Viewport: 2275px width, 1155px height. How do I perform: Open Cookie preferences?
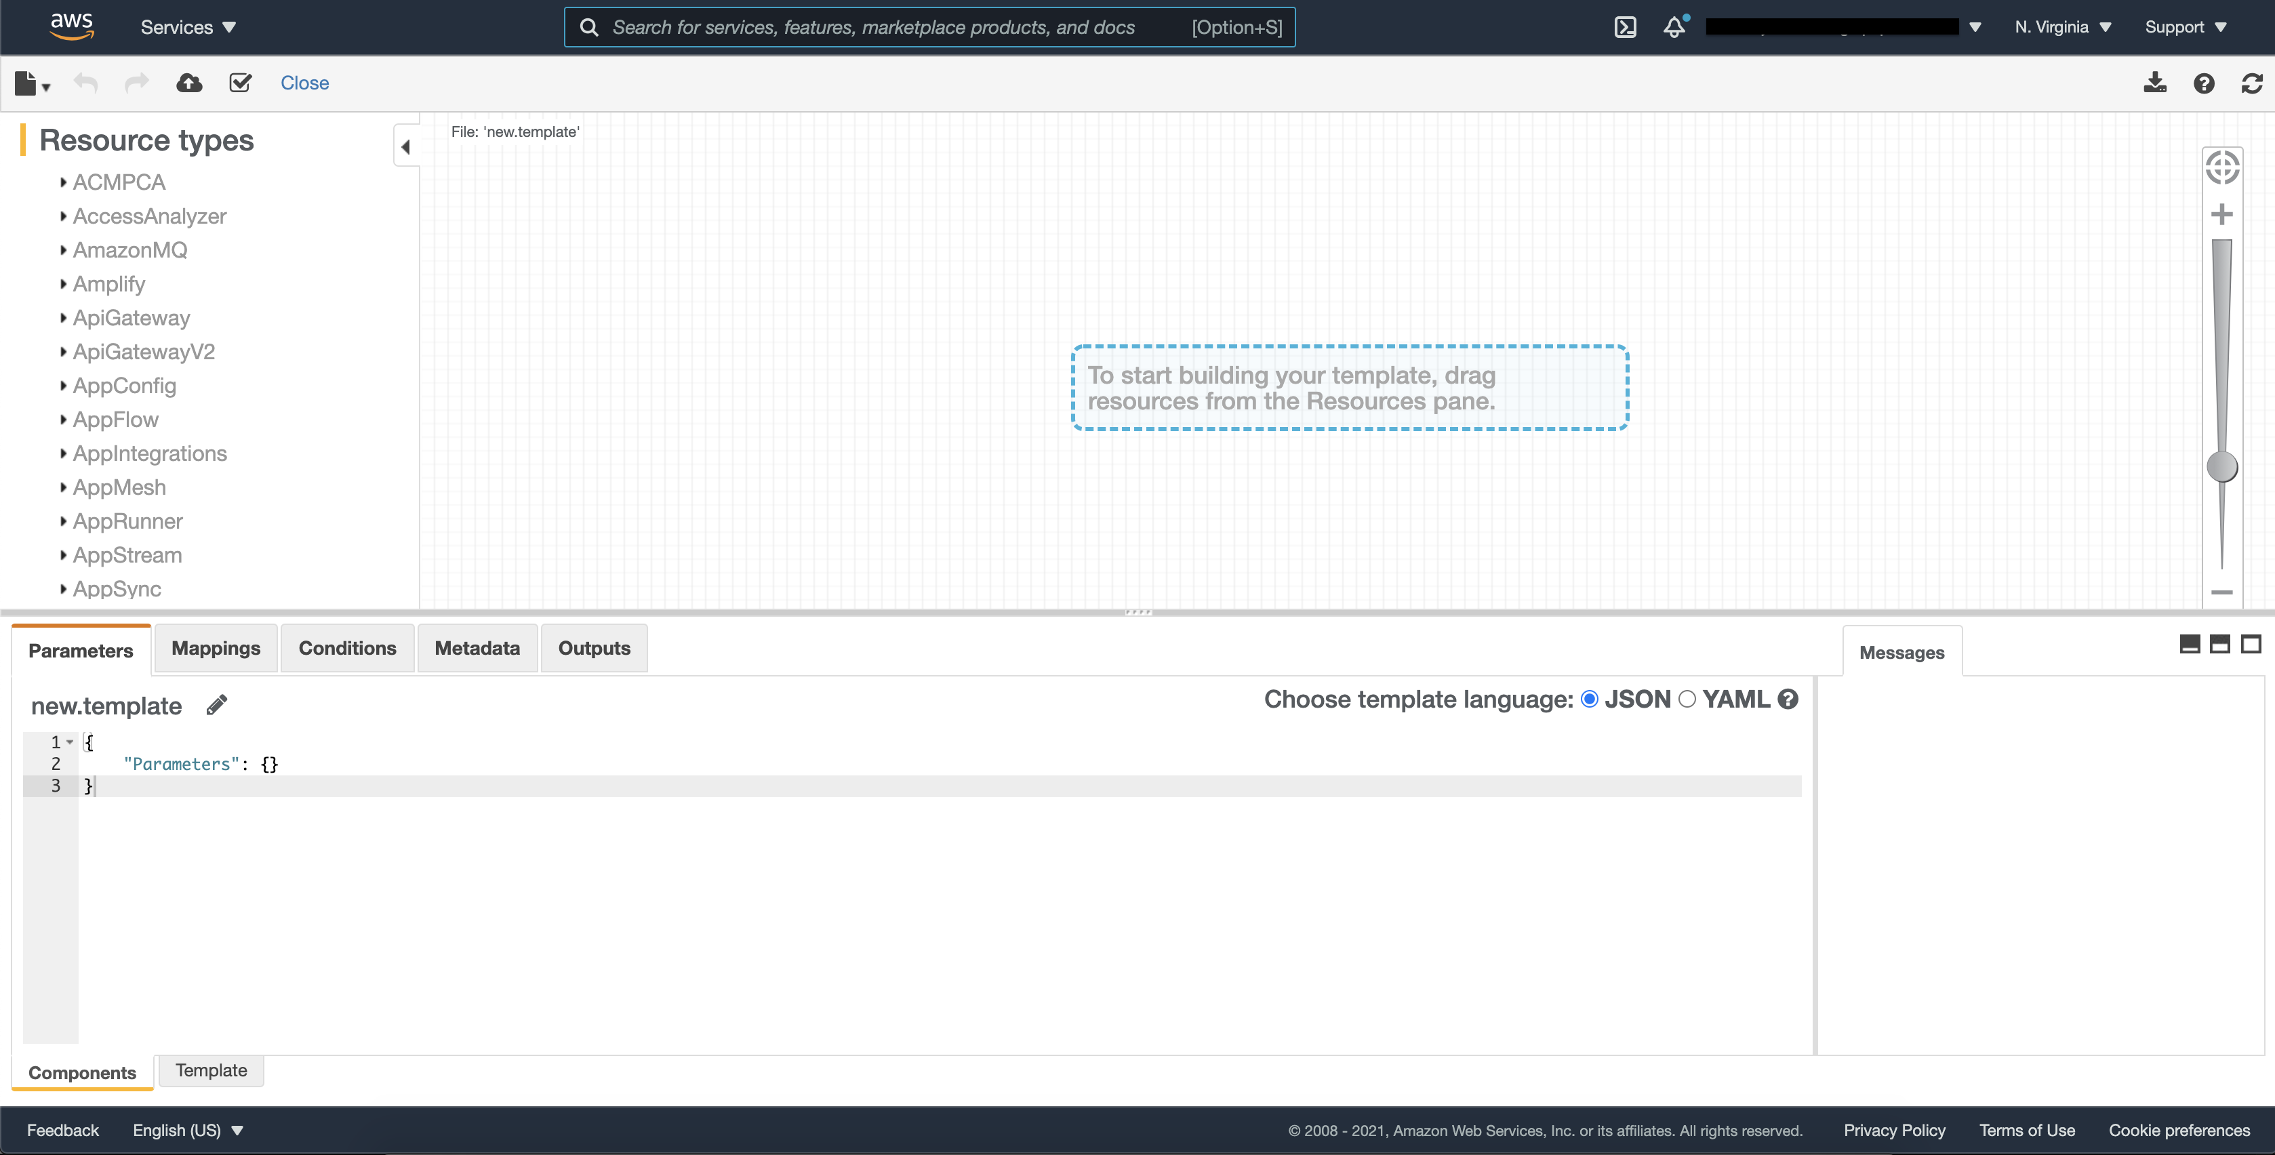point(2179,1131)
